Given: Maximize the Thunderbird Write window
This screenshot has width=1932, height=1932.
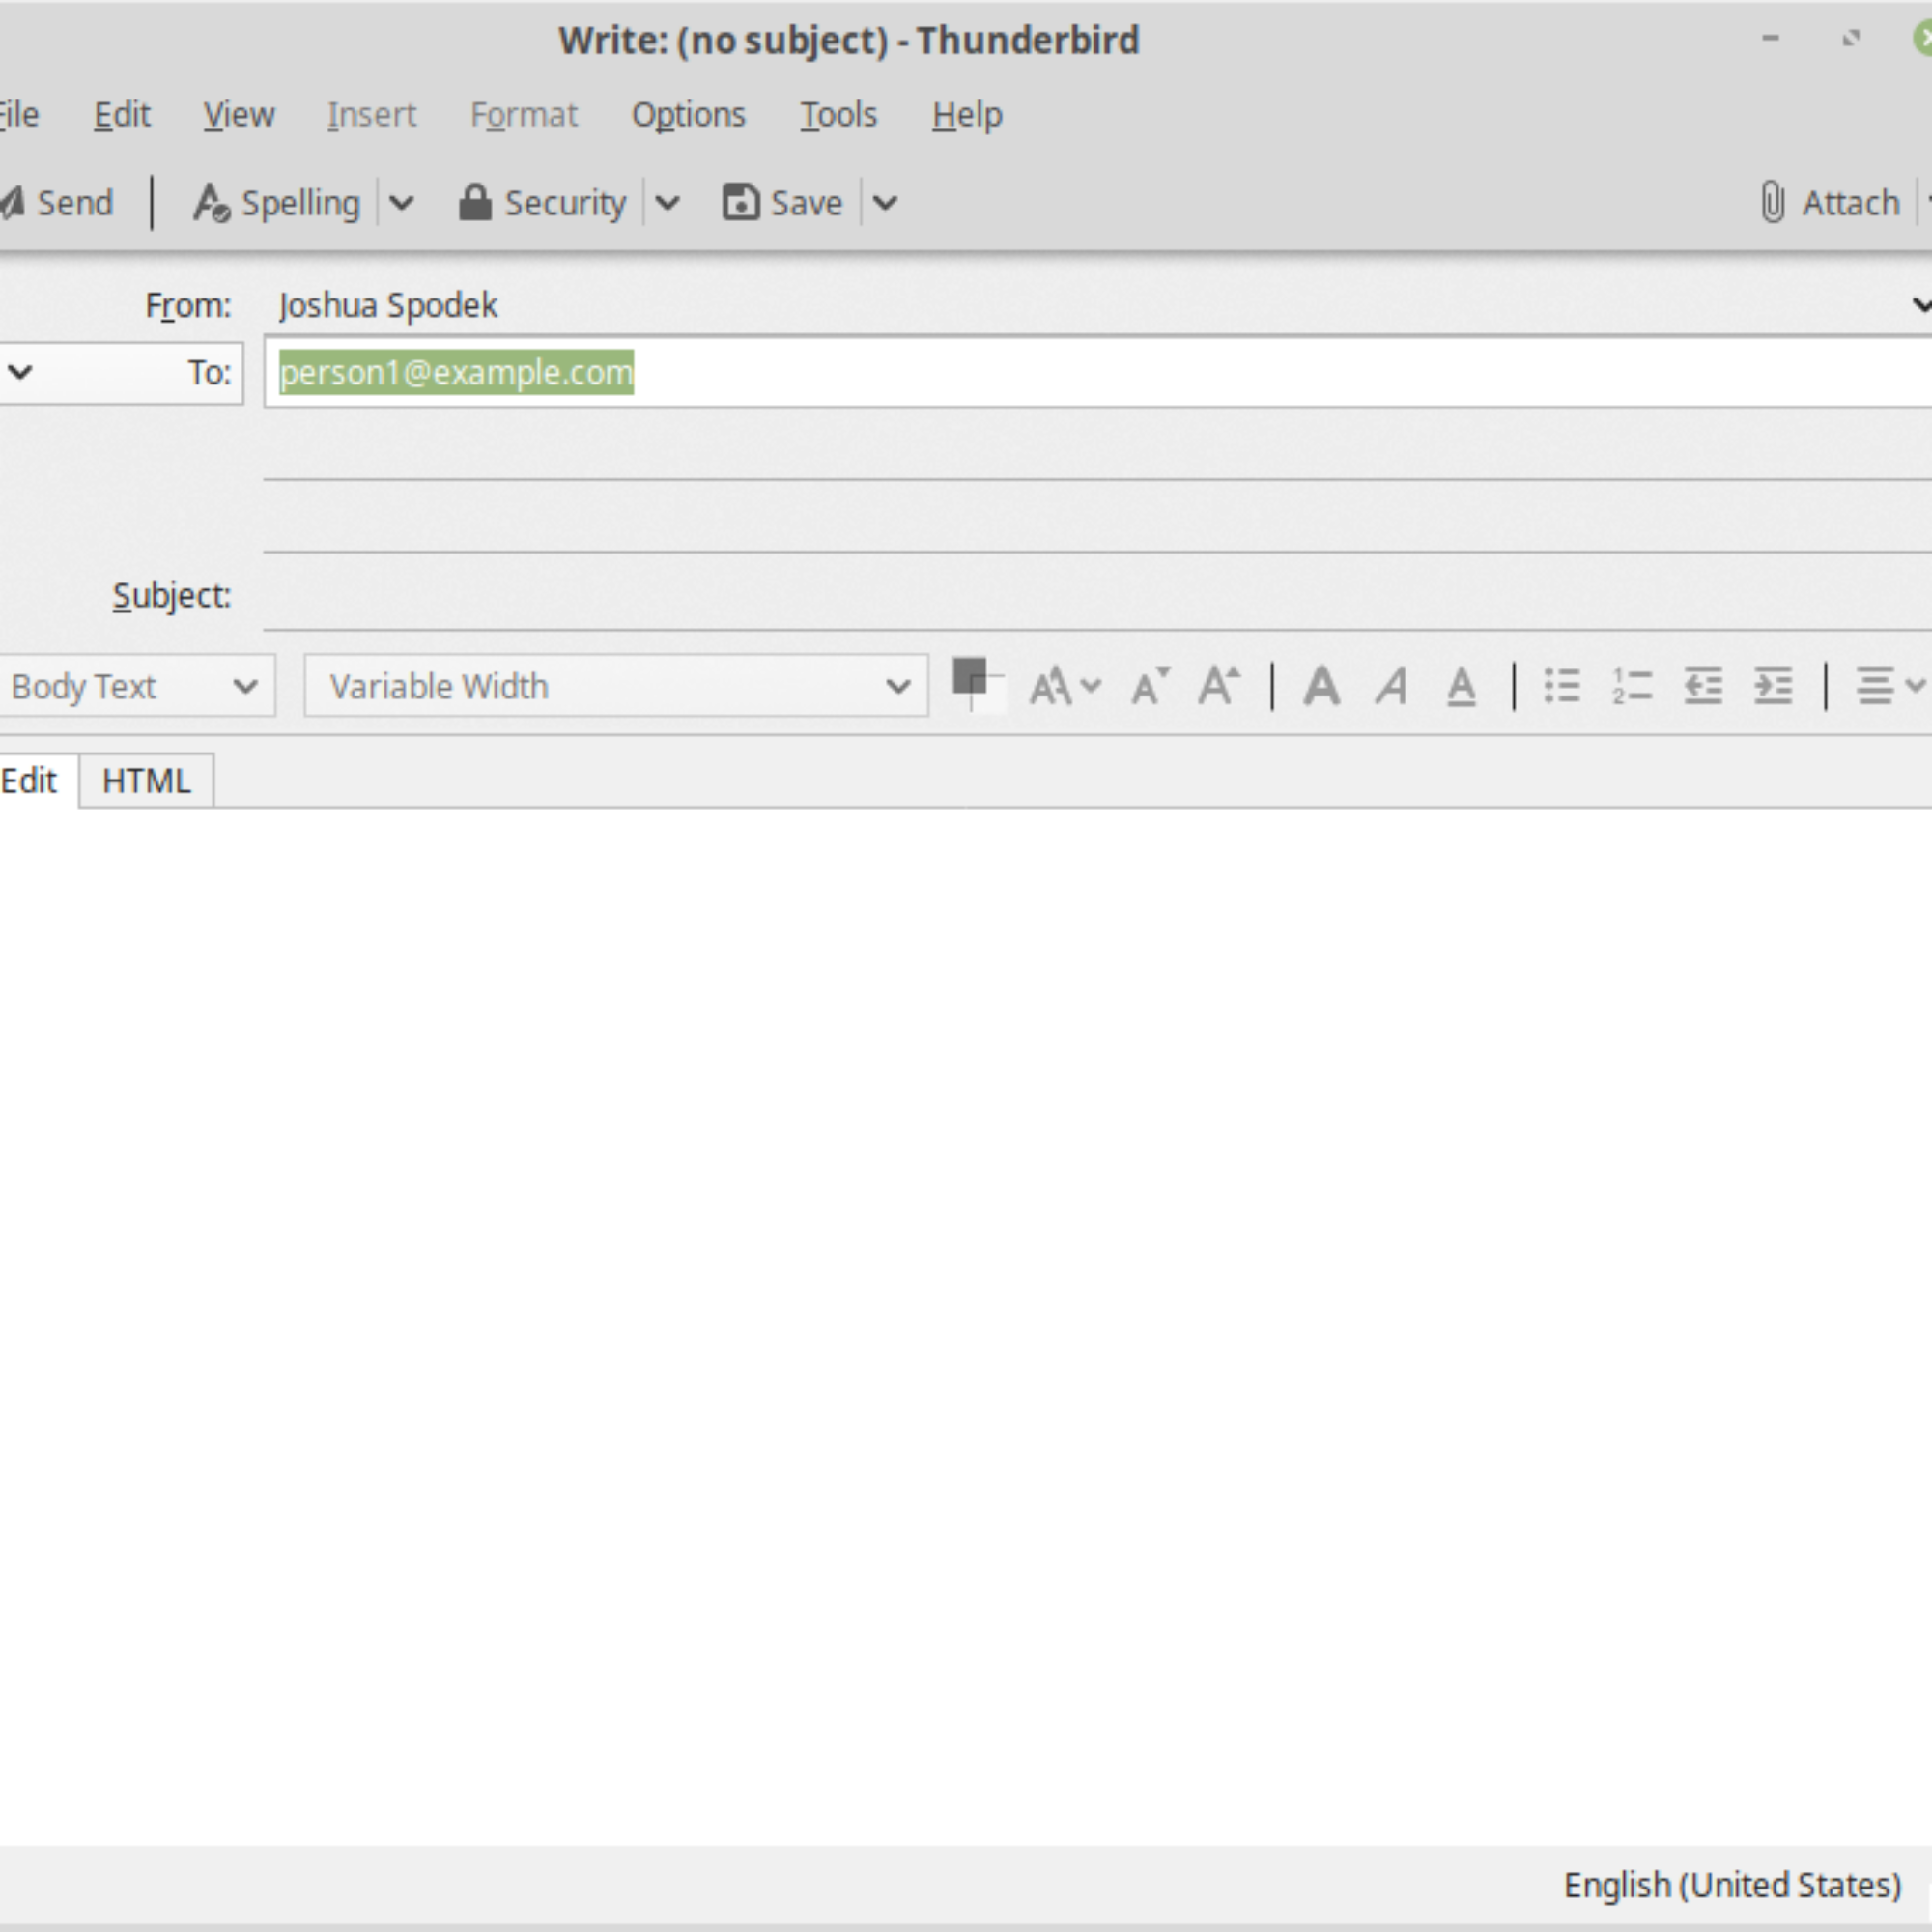Looking at the screenshot, I should point(1851,39).
